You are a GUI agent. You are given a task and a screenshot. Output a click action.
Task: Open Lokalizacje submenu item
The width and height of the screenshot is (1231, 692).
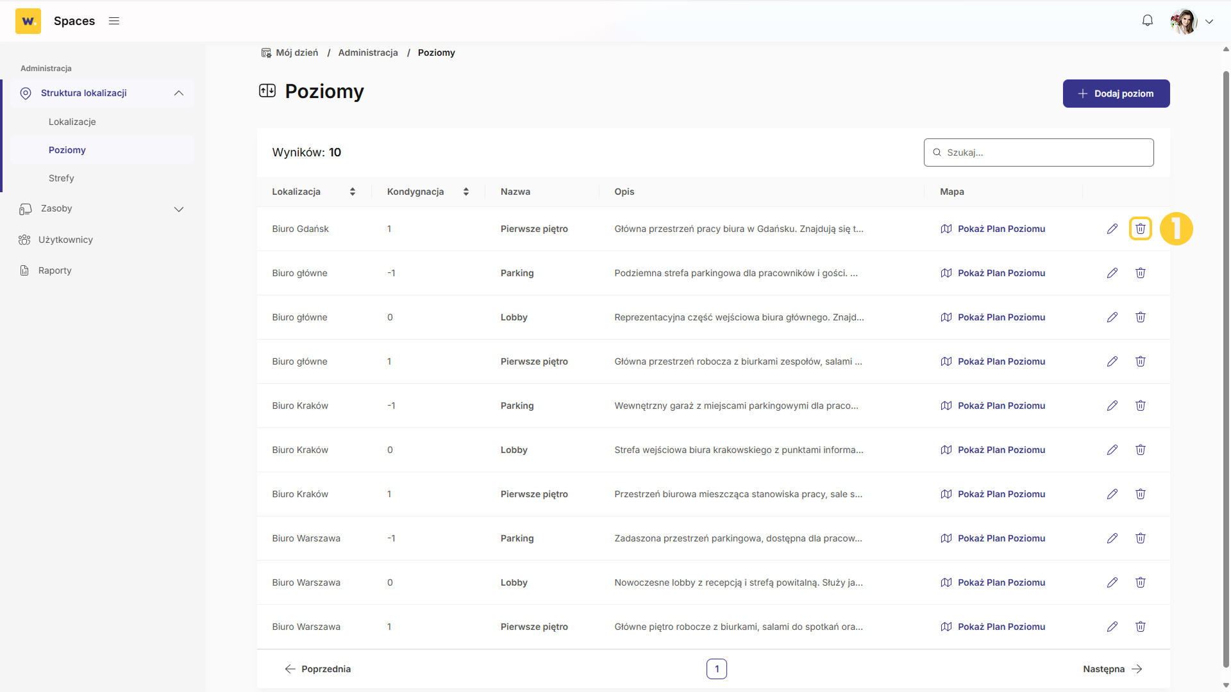72,122
